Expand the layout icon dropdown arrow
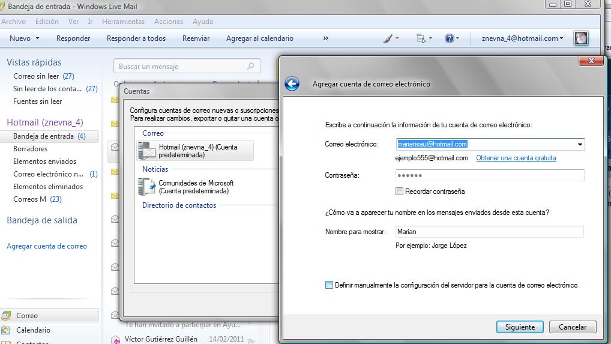611x344 pixels. pyautogui.click(x=430, y=38)
